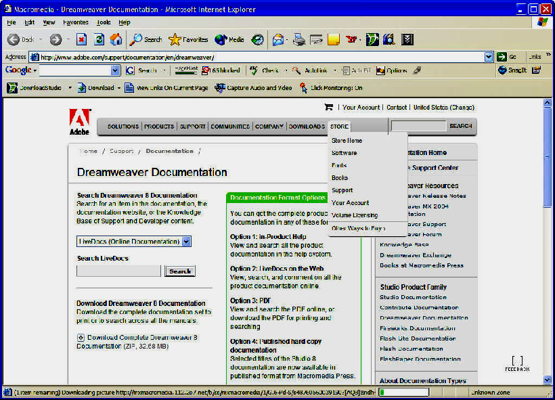555x400 pixels.
Task: Click View Links On Current Page
Action: point(166,88)
